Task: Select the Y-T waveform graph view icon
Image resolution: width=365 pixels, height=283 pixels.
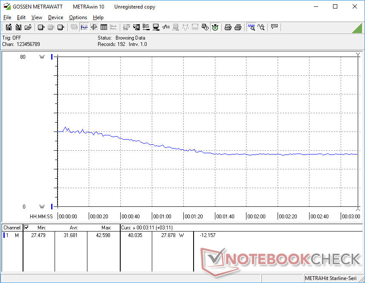Action: (84, 27)
